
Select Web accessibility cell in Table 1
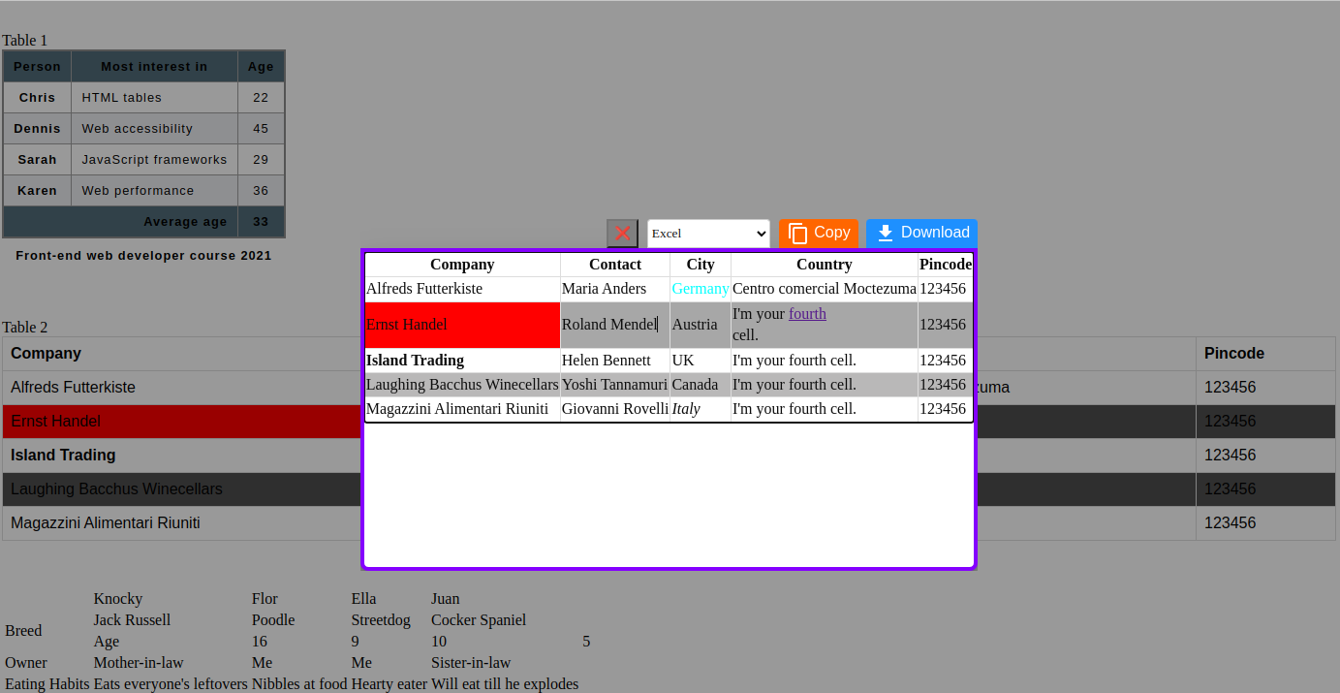(x=137, y=129)
